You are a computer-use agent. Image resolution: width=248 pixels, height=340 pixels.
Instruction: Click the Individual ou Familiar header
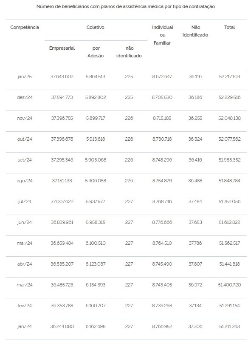pos(162,35)
